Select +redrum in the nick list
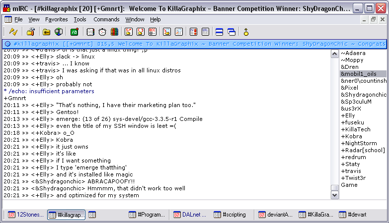 click(x=353, y=157)
